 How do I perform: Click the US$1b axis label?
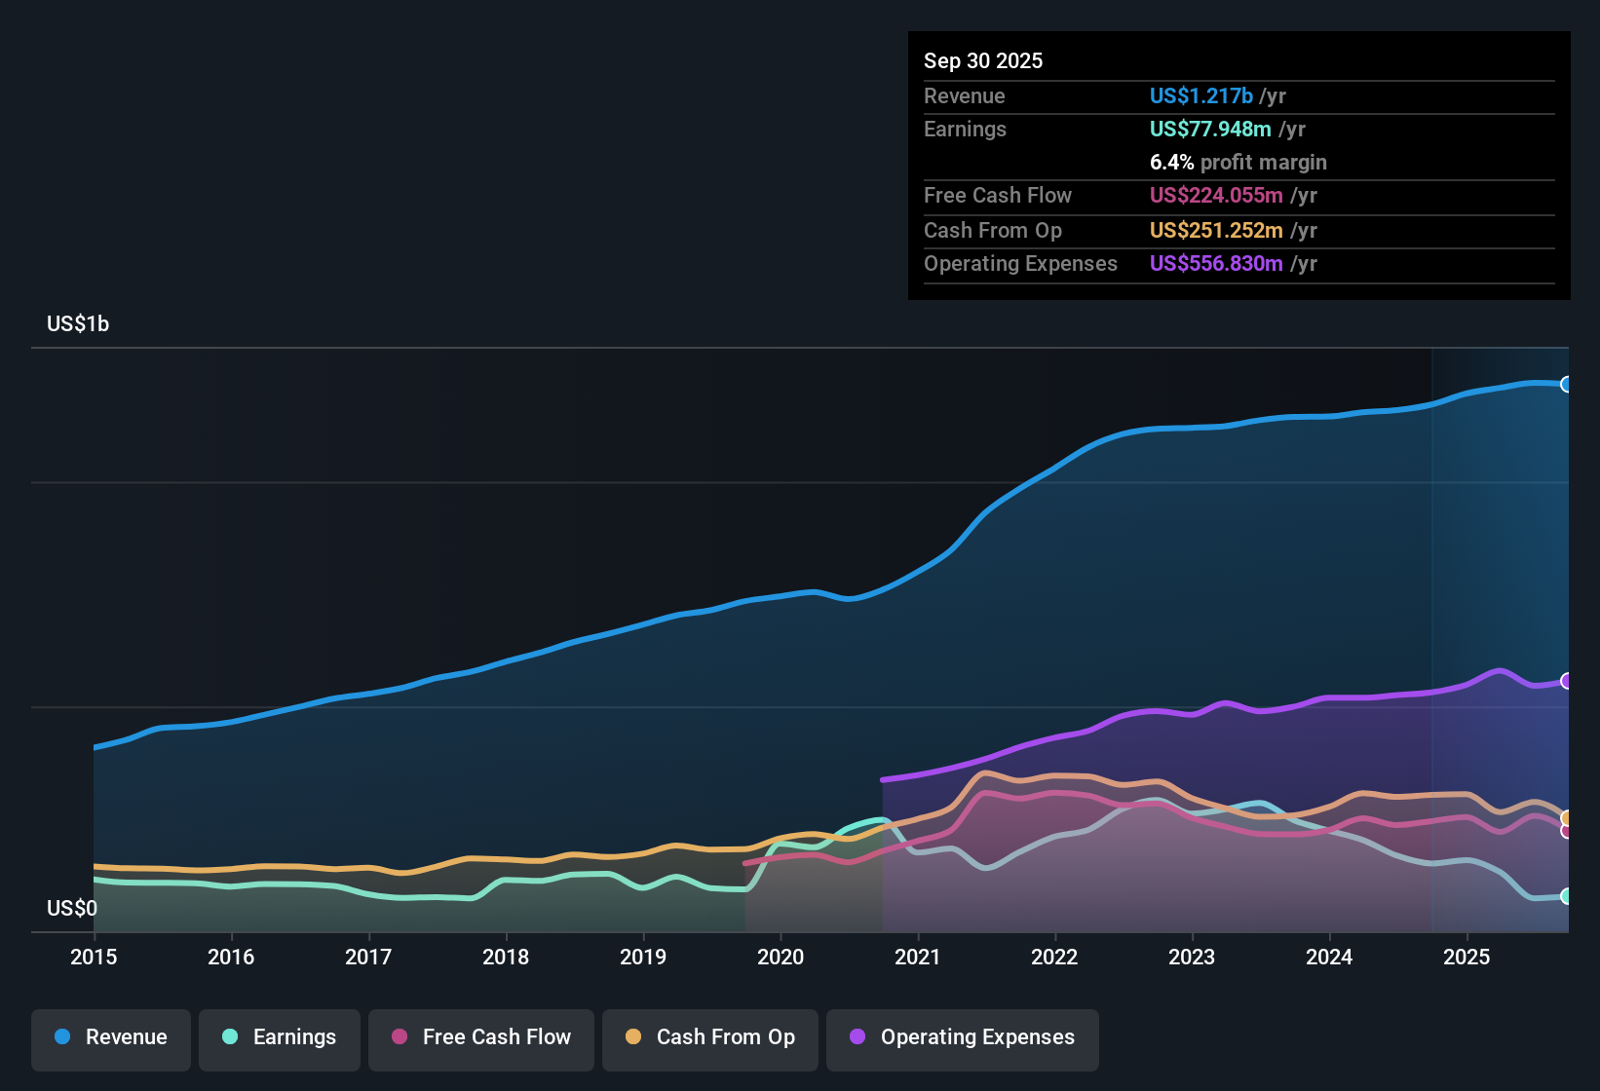point(77,323)
